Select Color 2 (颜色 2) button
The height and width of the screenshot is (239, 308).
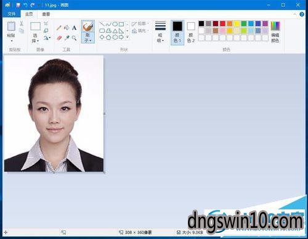tap(191, 32)
